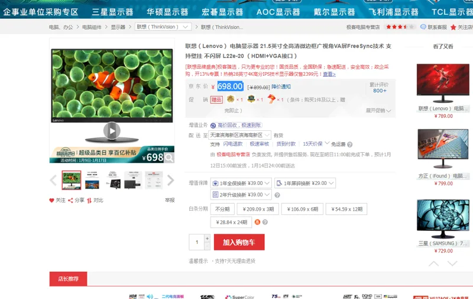Go to 电脑组件 breadcrumb category
The width and height of the screenshot is (473, 299).
(x=92, y=27)
